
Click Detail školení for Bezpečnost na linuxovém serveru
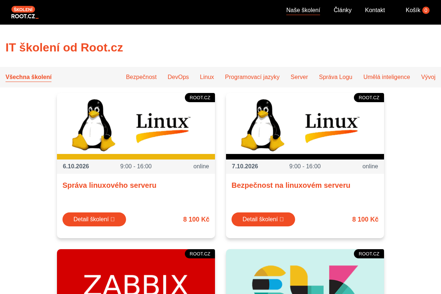click(x=263, y=219)
